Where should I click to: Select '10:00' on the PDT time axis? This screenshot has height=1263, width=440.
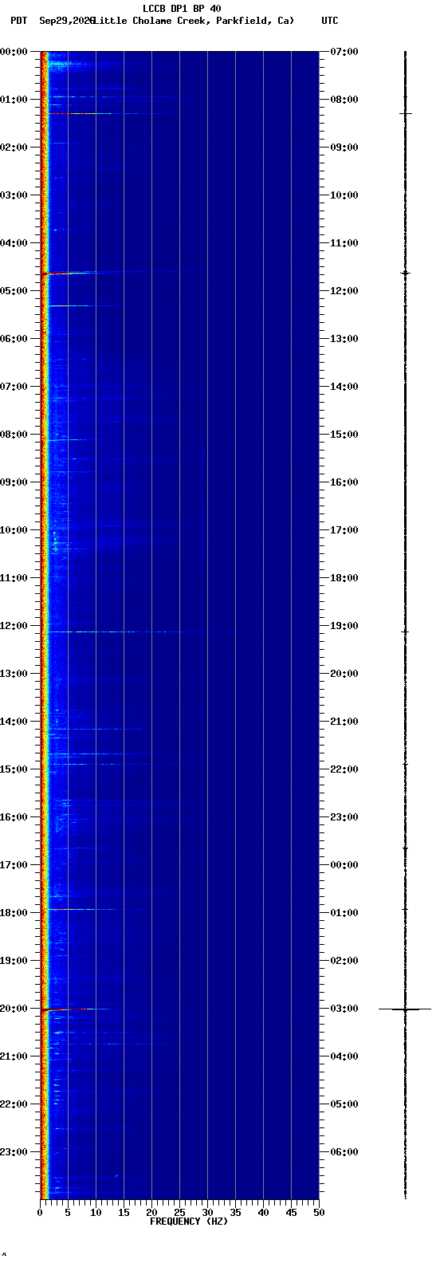tap(14, 530)
